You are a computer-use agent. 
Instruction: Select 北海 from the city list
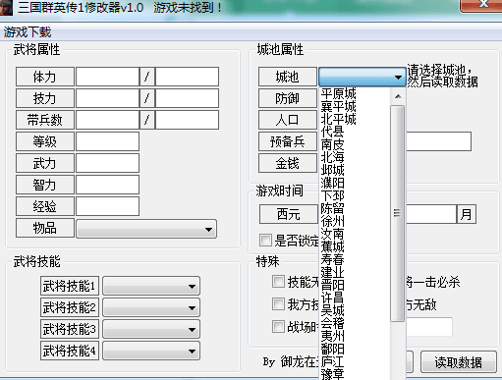[x=355, y=157]
